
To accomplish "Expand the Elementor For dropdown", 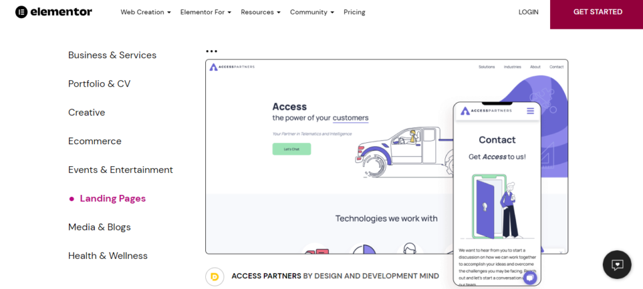I will [205, 12].
